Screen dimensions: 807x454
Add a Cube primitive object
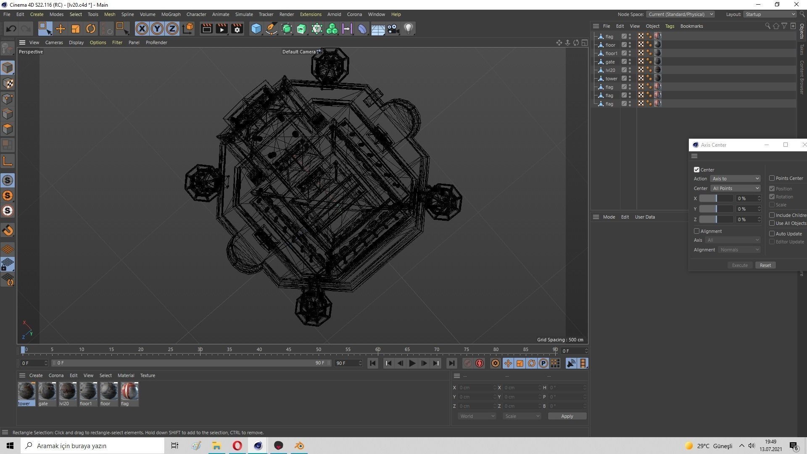[256, 29]
